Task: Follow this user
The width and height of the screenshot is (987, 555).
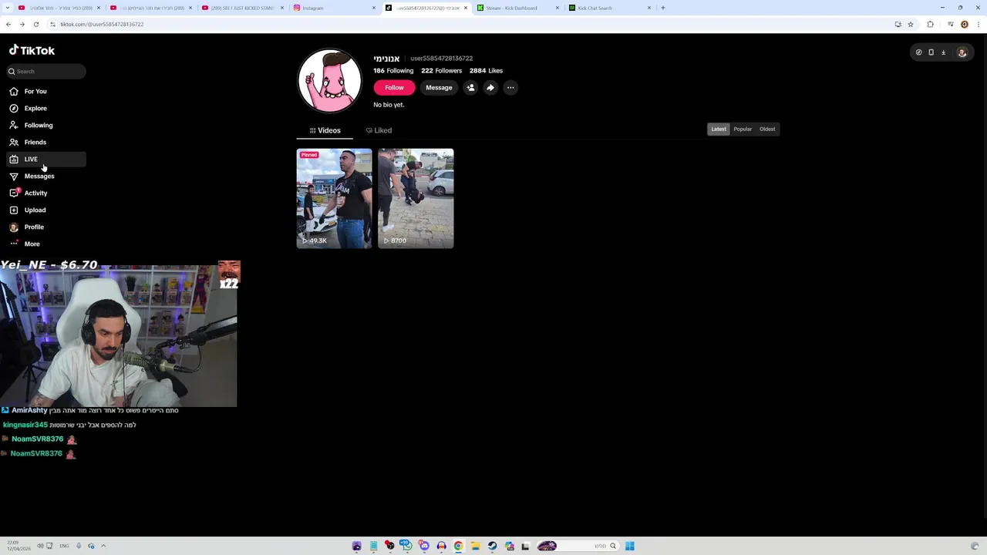Action: [394, 87]
